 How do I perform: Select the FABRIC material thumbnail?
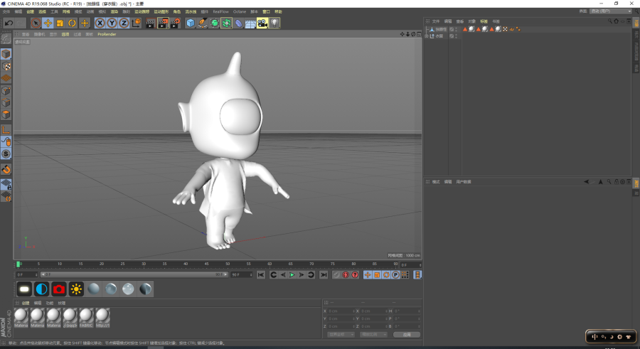point(86,316)
